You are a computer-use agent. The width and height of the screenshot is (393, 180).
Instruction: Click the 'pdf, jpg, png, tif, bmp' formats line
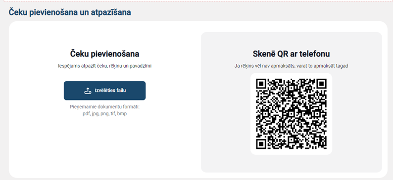coord(104,114)
